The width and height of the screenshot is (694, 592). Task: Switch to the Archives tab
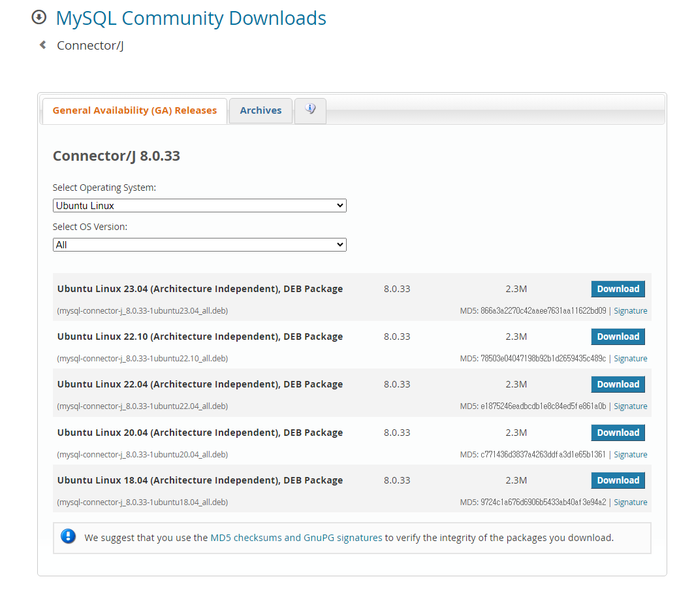pos(260,110)
